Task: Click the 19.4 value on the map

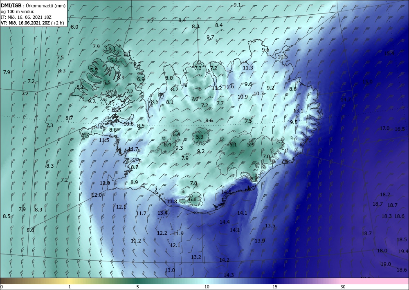Action: coord(403,252)
